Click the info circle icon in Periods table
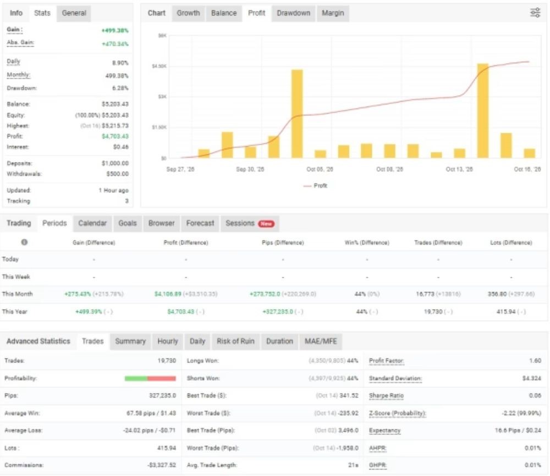 coord(24,242)
